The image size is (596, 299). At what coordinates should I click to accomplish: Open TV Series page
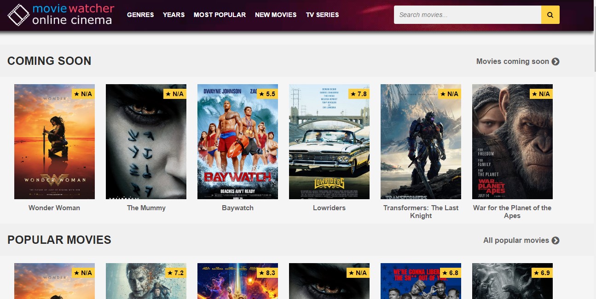click(x=322, y=15)
